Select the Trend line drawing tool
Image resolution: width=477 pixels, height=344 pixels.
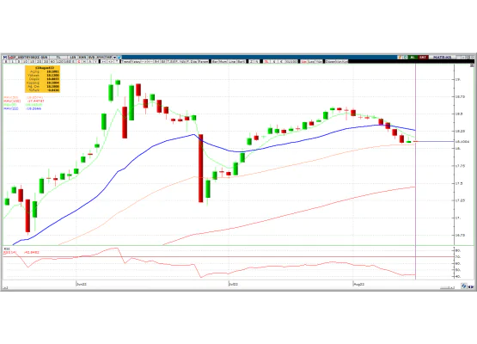click(x=126, y=61)
